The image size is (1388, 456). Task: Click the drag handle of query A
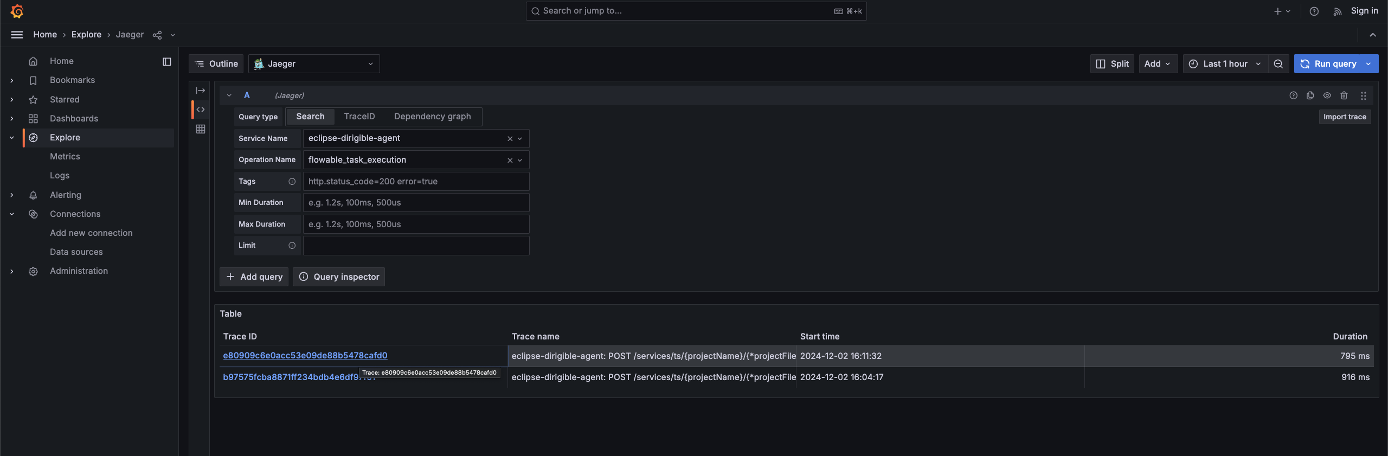tap(1364, 95)
